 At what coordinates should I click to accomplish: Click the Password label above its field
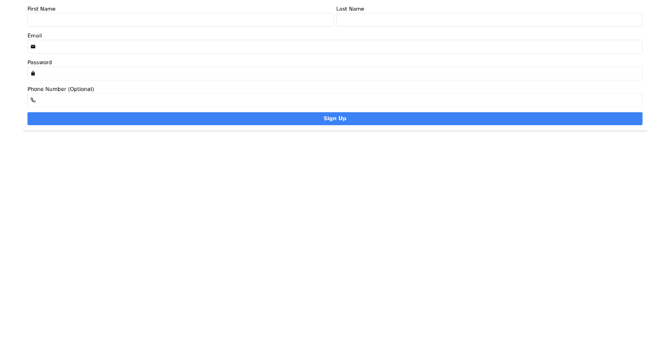click(39, 62)
